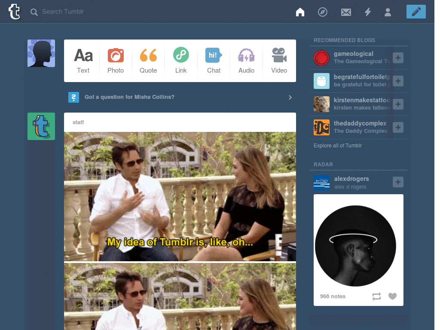The image size is (440, 330).
Task: Click your default silhouette avatar
Action: tap(41, 53)
